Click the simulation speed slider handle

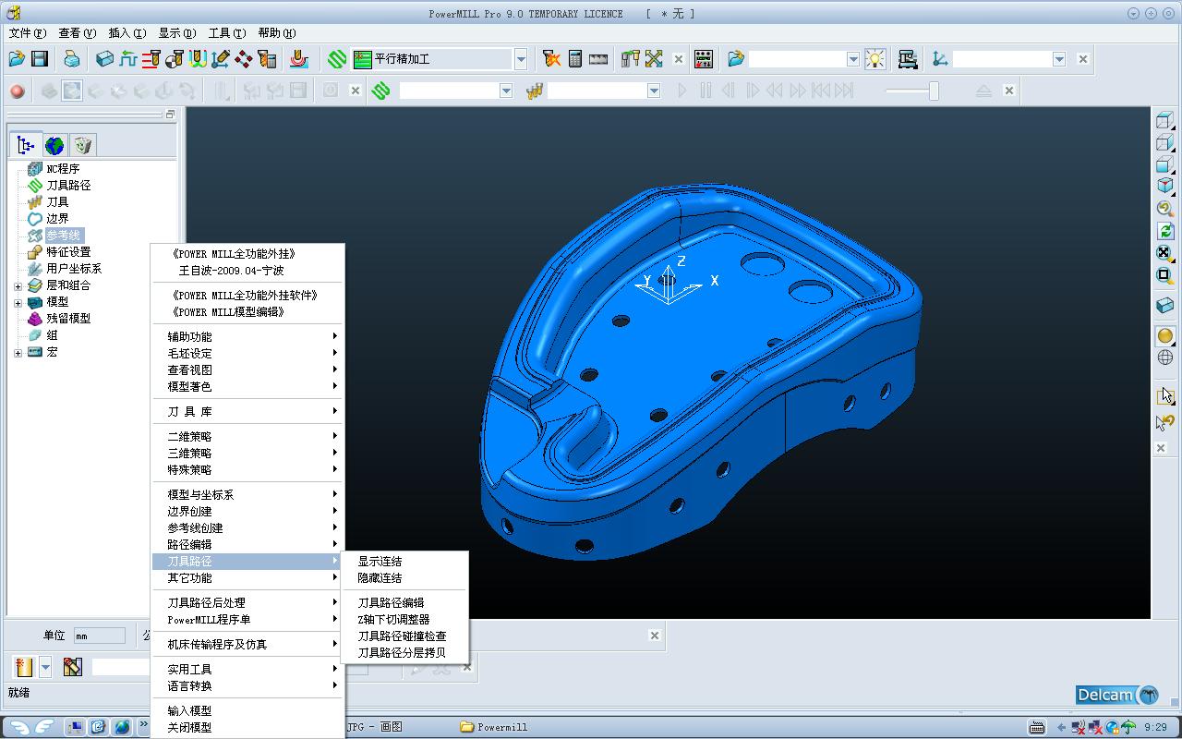click(934, 91)
